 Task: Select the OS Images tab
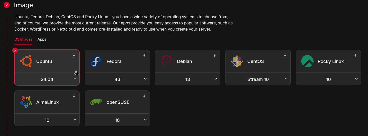click(x=23, y=39)
